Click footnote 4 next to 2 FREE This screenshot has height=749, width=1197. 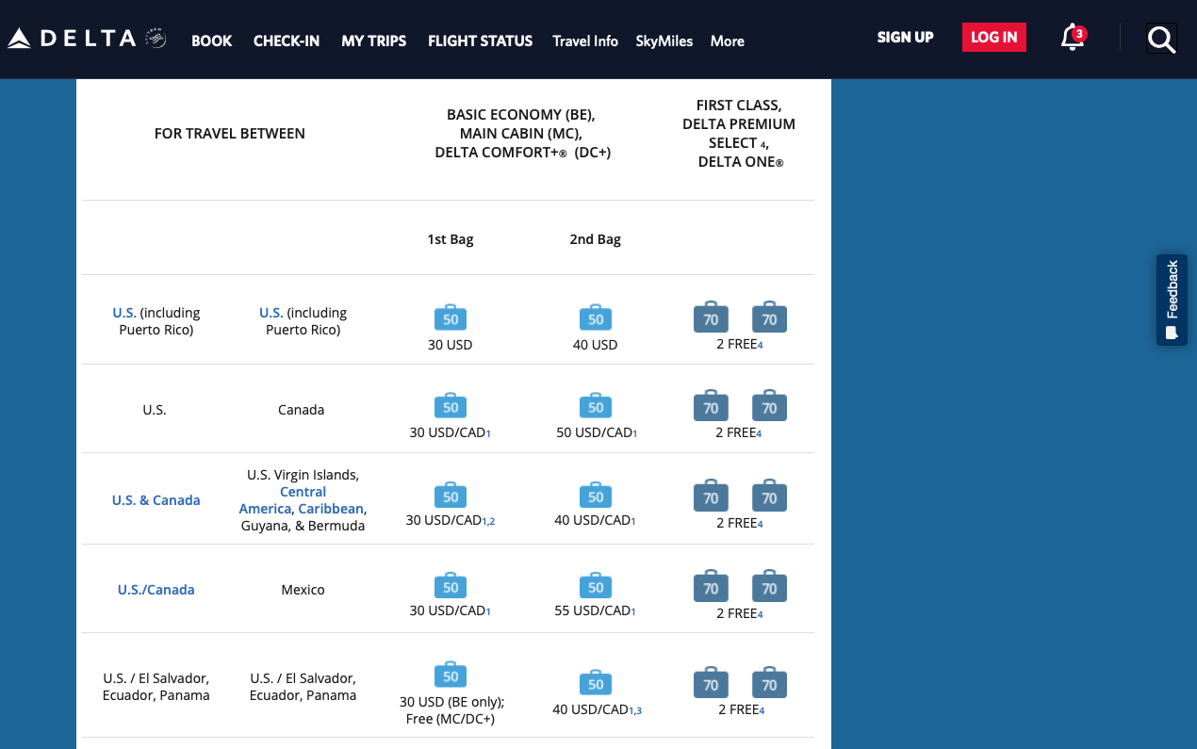[x=762, y=344]
